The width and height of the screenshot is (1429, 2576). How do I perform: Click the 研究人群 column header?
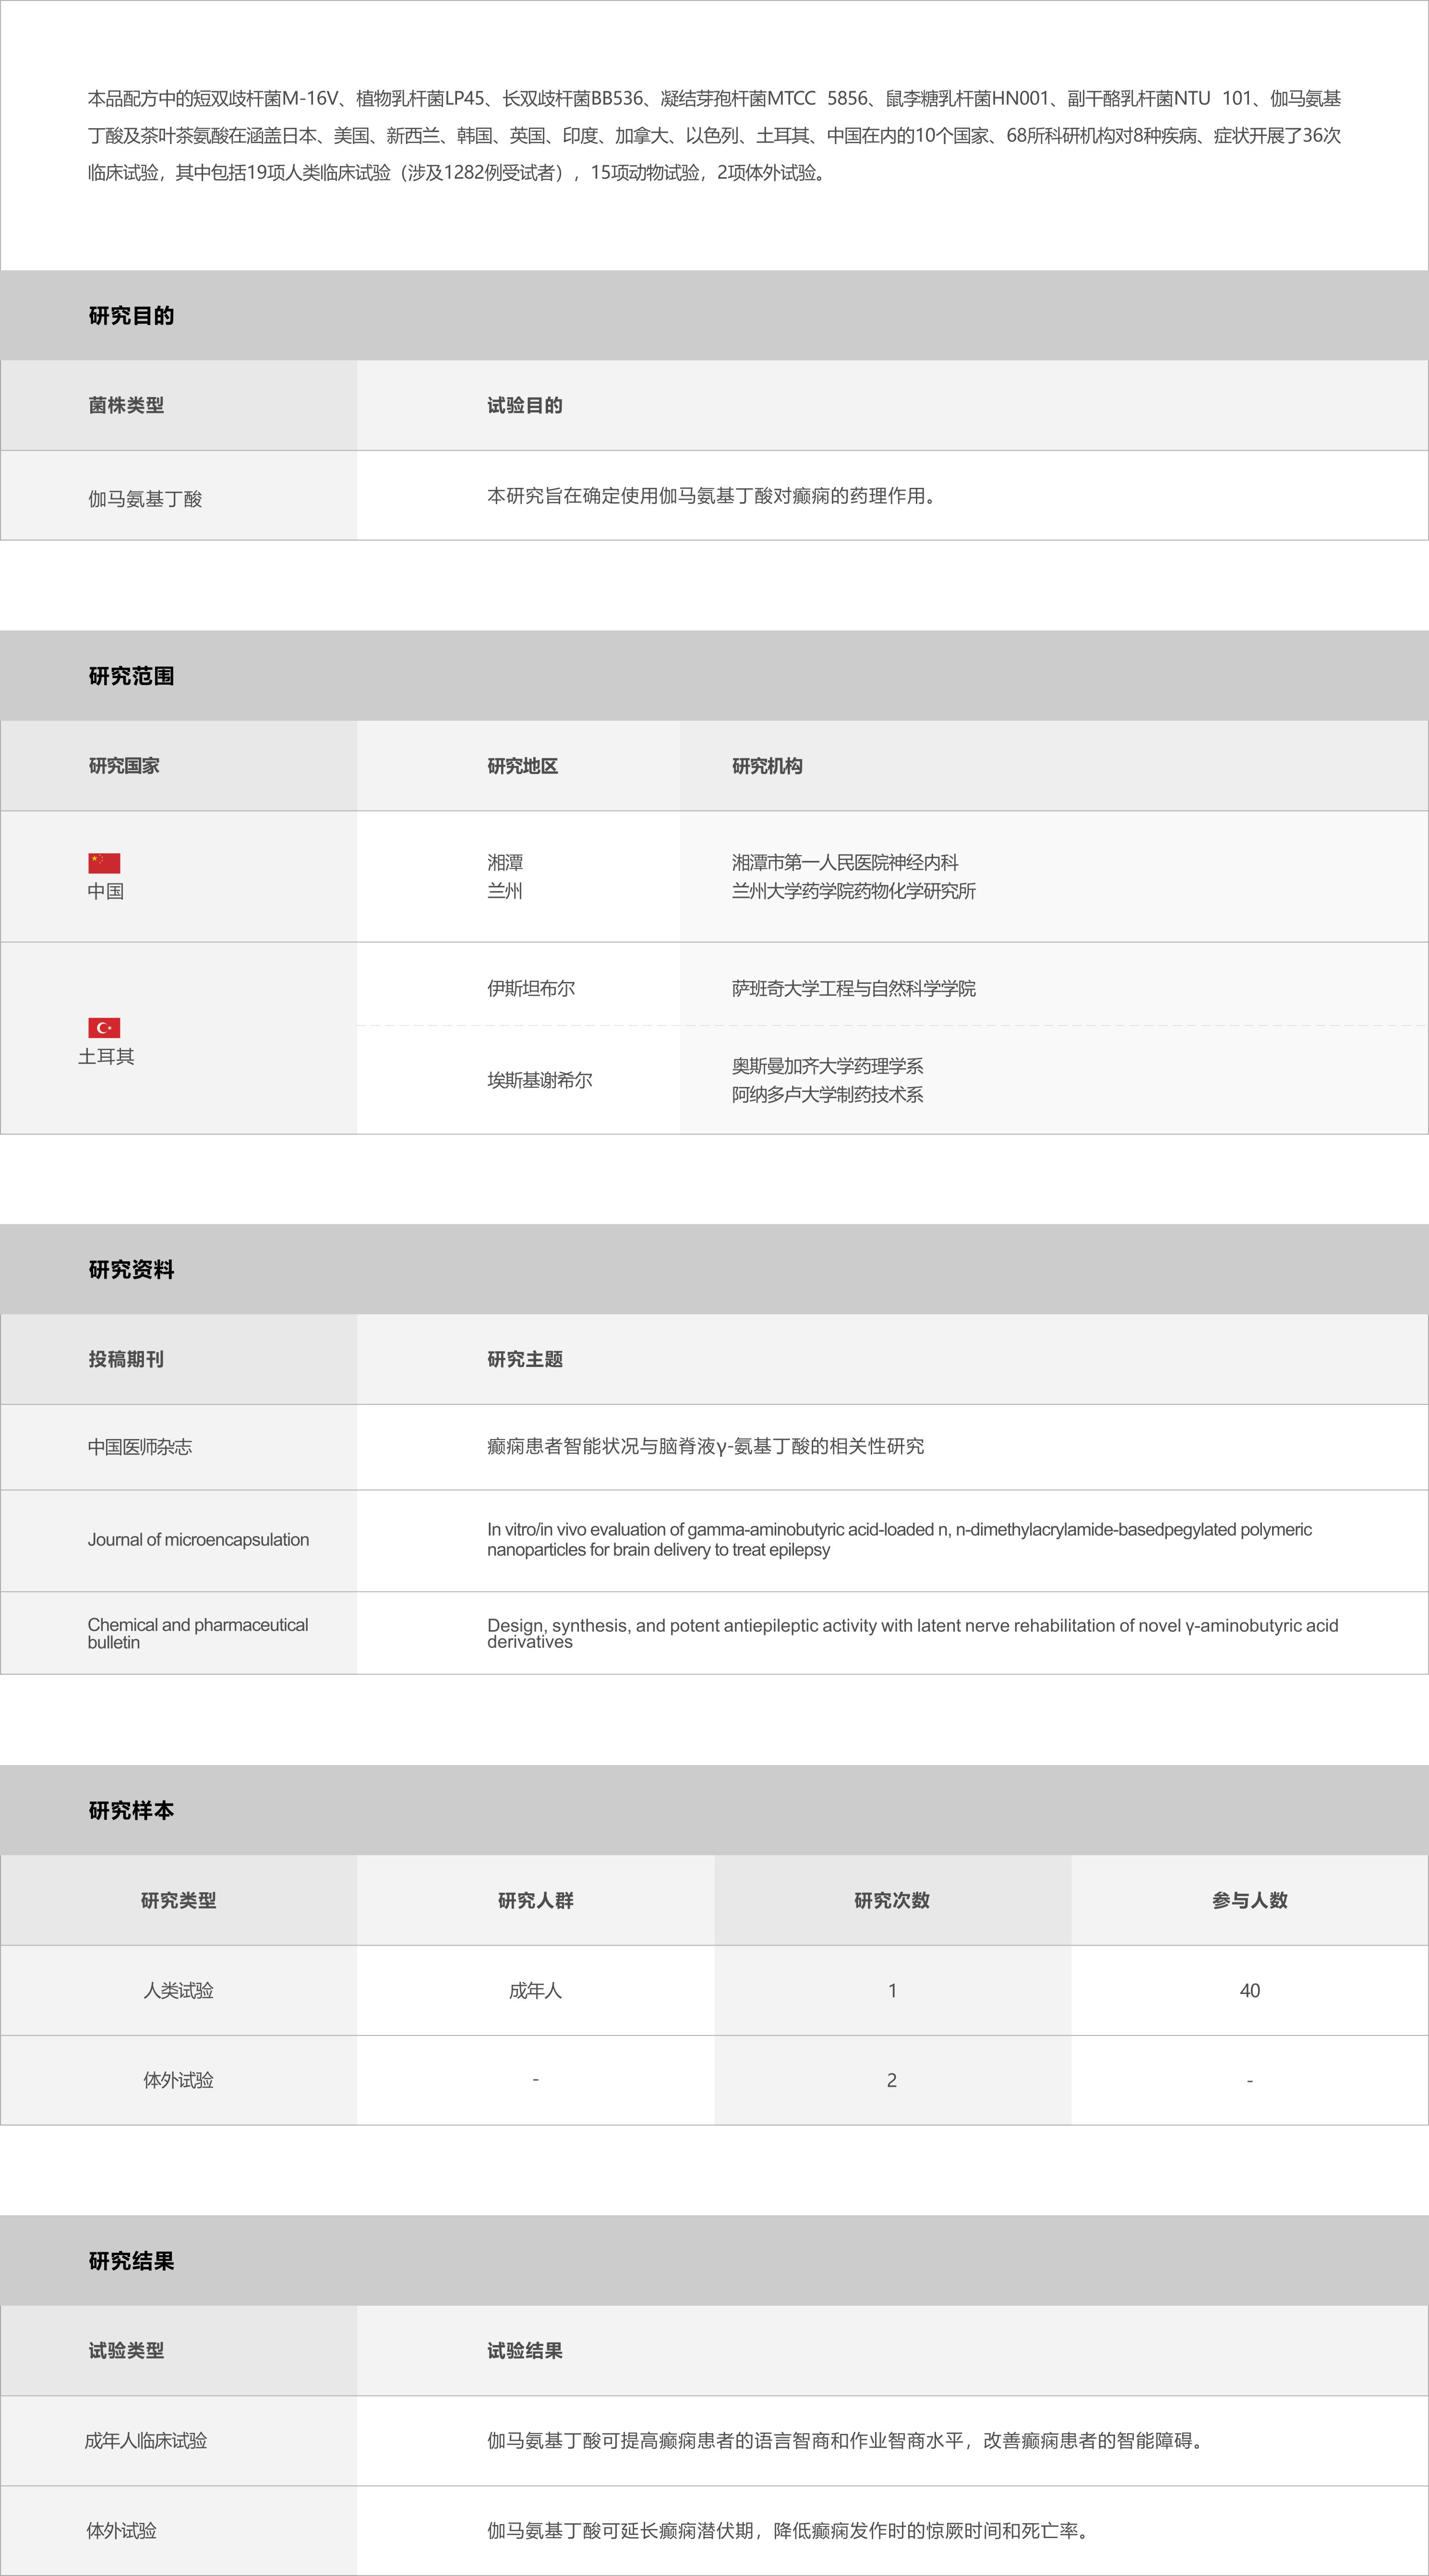pos(536,1900)
